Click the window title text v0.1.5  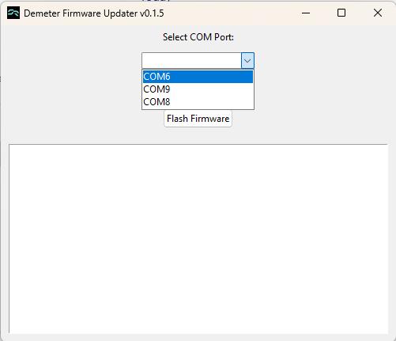click(x=152, y=13)
